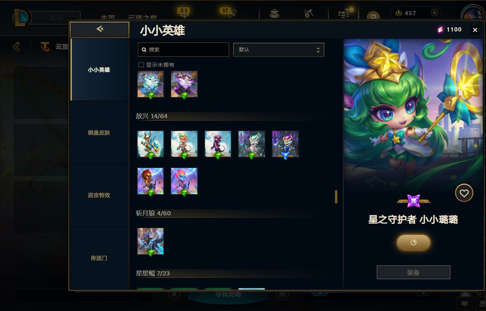Open the 默认 sort dropdown
486x311 pixels.
click(x=279, y=50)
